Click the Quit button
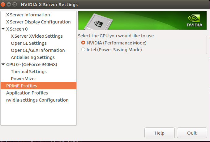Screen dimensions: 210x142 click(x=192, y=133)
